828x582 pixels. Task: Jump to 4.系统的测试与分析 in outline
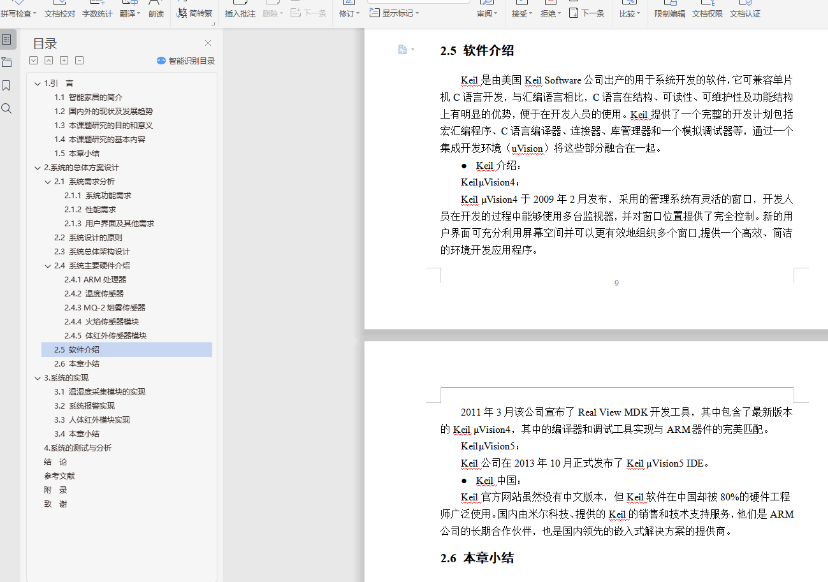(78, 448)
